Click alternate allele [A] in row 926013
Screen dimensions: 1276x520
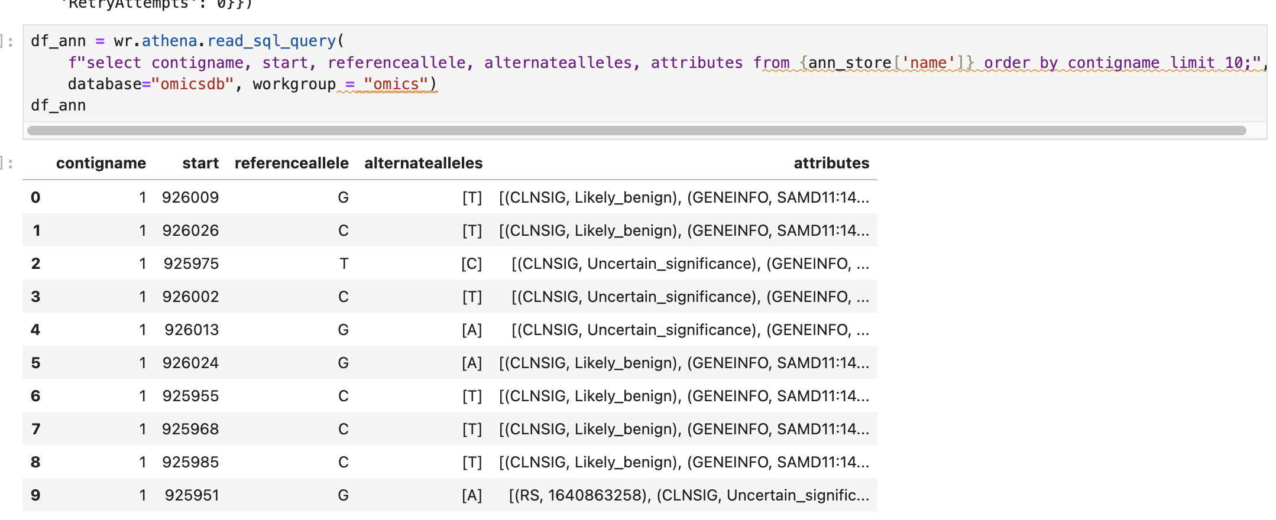tap(472, 330)
